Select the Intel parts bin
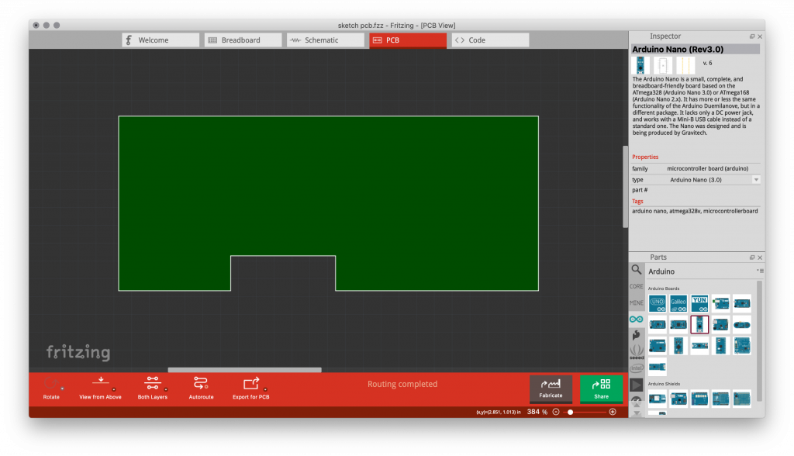The height and width of the screenshot is (456, 794). [637, 368]
